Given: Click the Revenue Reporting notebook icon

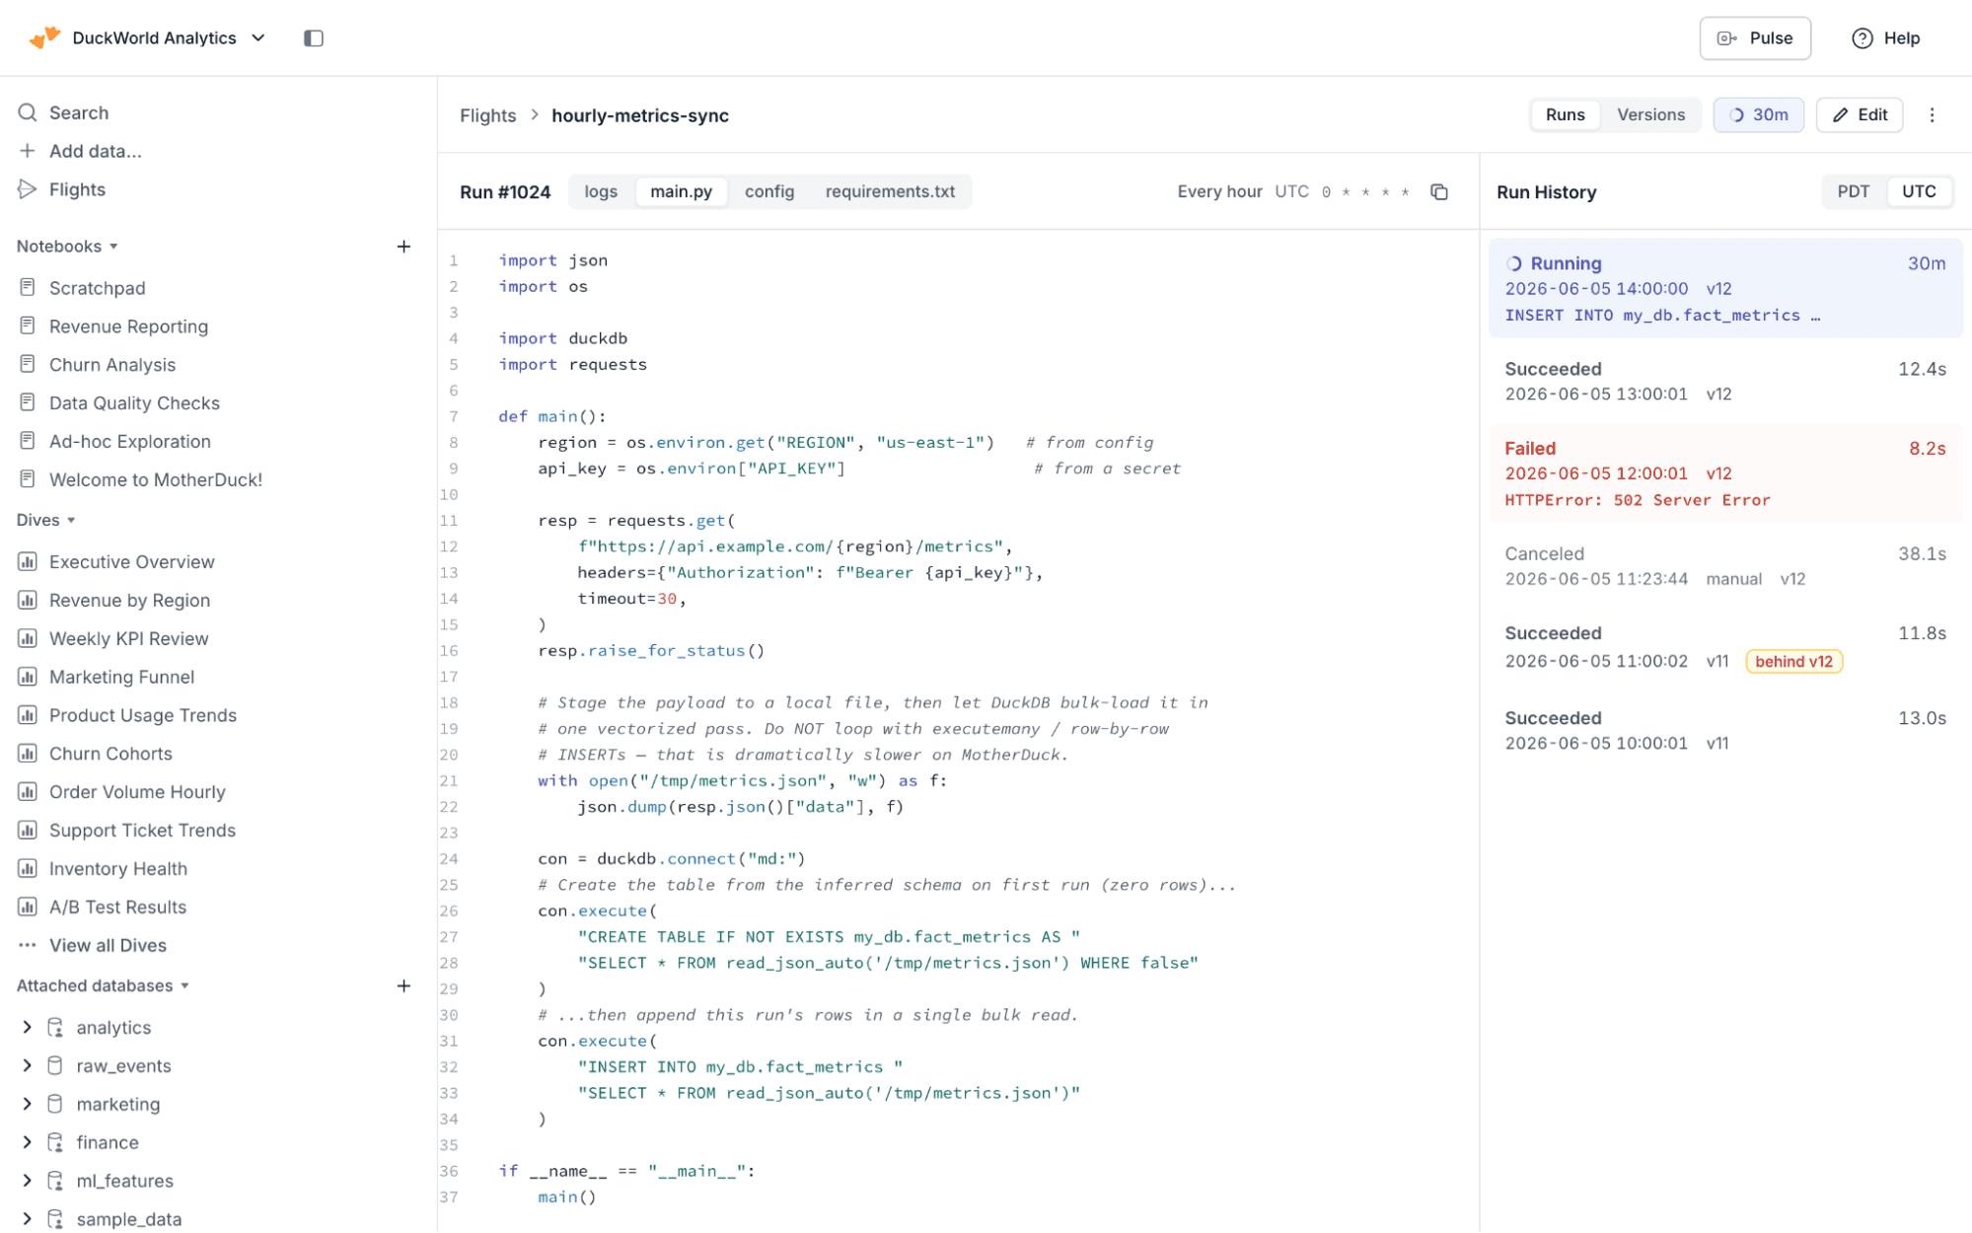Looking at the screenshot, I should [28, 326].
